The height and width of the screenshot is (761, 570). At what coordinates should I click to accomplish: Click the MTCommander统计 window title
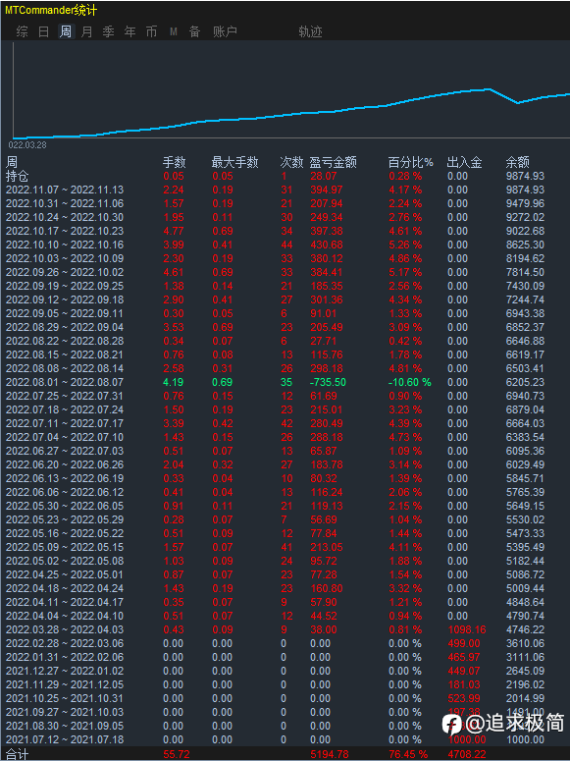pyautogui.click(x=51, y=10)
